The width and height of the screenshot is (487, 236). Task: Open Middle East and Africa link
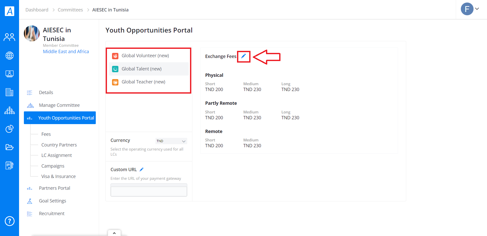coord(66,51)
